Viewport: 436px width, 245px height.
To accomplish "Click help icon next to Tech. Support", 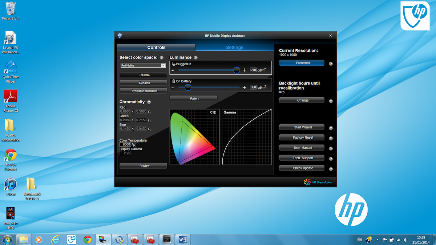I will pyautogui.click(x=331, y=159).
